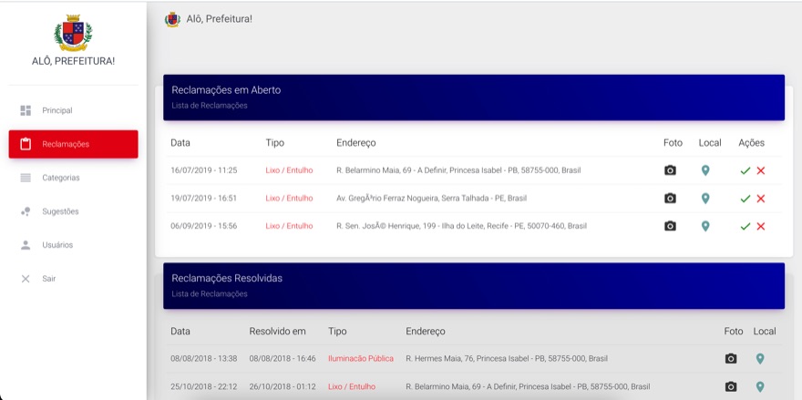Screen dimensions: 802x400
Task: Open photo of Recife Ilha do Leite complaint
Action: coord(670,226)
